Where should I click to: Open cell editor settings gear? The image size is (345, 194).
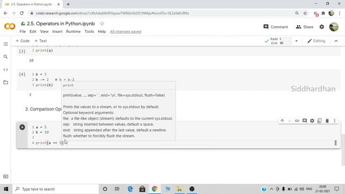tap(312, 121)
